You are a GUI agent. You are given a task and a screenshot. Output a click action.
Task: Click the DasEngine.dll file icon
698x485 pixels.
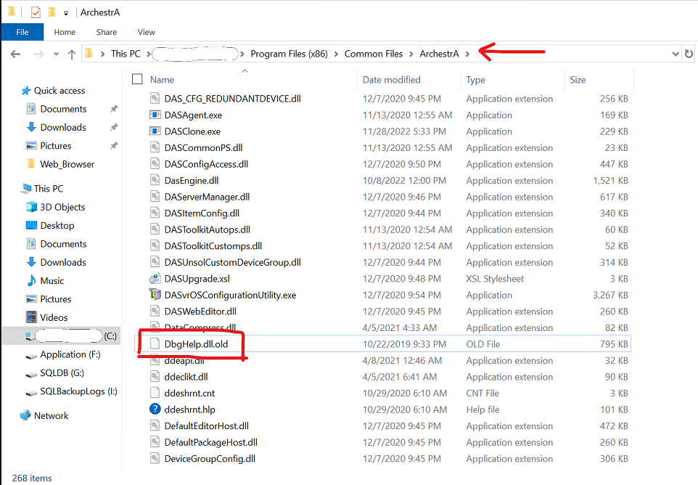155,180
